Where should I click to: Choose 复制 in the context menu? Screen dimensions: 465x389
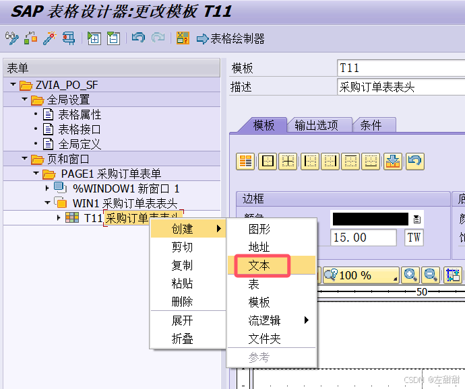click(x=188, y=265)
